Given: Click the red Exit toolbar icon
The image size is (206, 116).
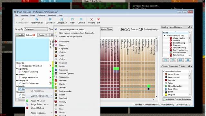Looking at the screenshot, I should (98, 21).
